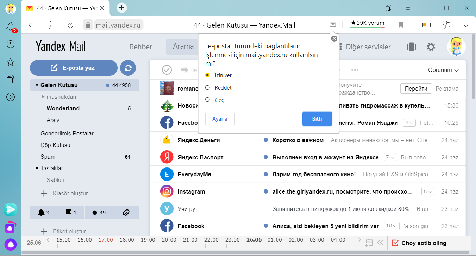Open feedback thumbs icon in toolbar

tap(446, 25)
